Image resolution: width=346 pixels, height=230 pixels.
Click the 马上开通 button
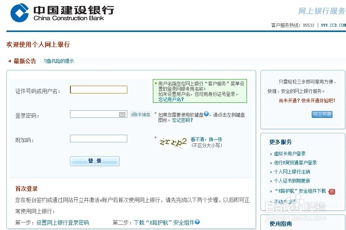coord(322,114)
